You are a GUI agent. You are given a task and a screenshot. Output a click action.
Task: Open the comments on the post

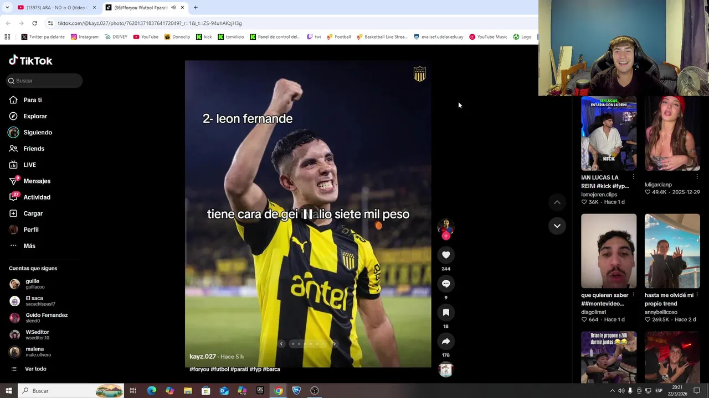click(446, 284)
